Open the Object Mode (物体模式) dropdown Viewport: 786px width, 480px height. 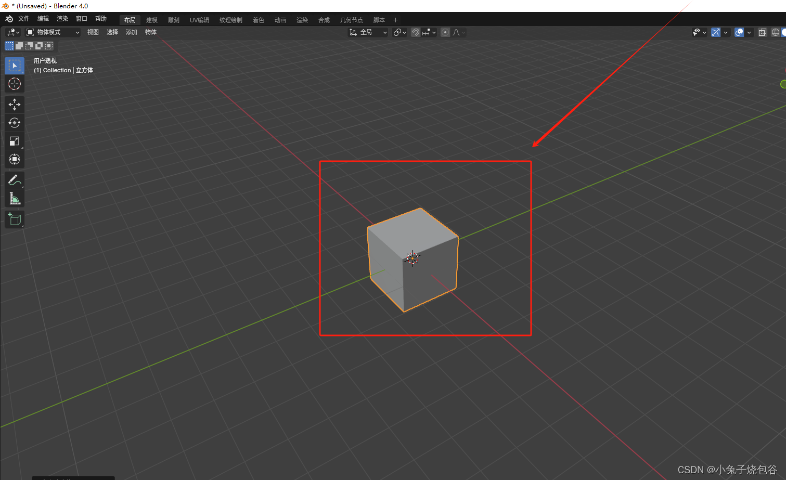point(53,32)
